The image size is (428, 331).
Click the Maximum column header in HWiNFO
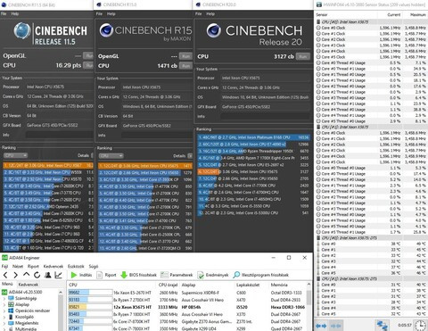tap(418, 14)
